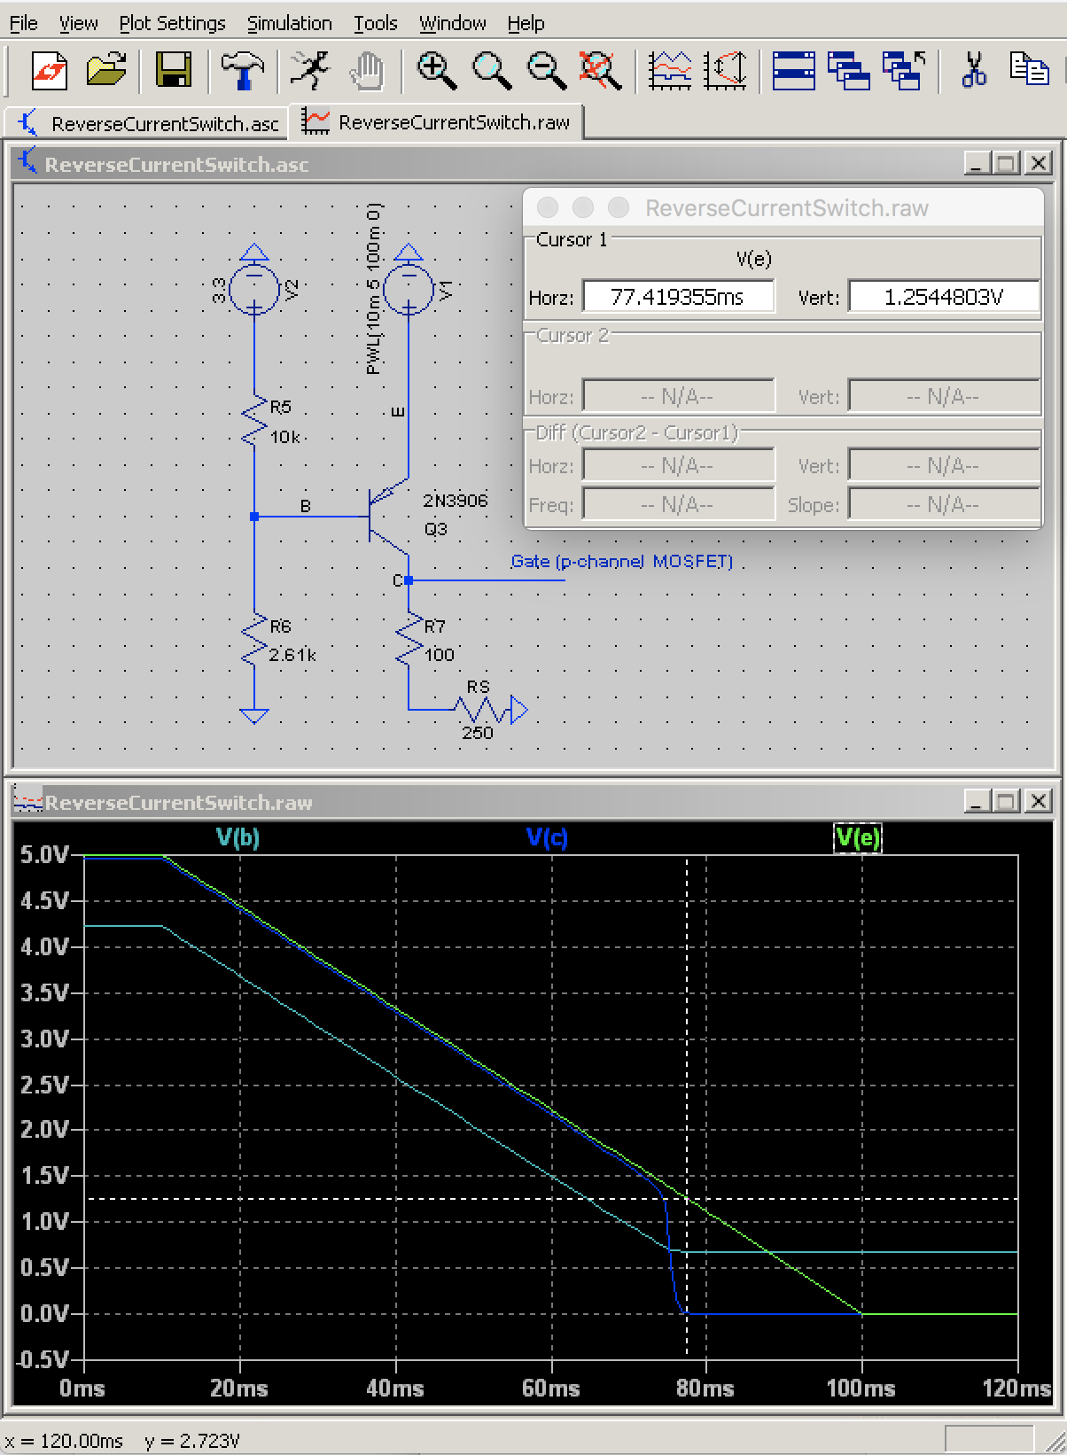1067x1455 pixels.
Task: Select V(b) trace label
Action: pos(238,837)
